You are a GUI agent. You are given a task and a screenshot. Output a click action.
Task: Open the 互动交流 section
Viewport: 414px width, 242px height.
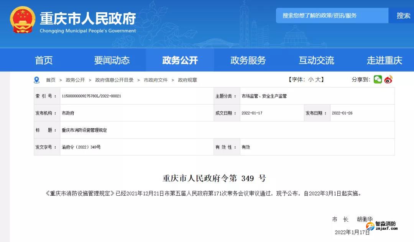[316, 60]
